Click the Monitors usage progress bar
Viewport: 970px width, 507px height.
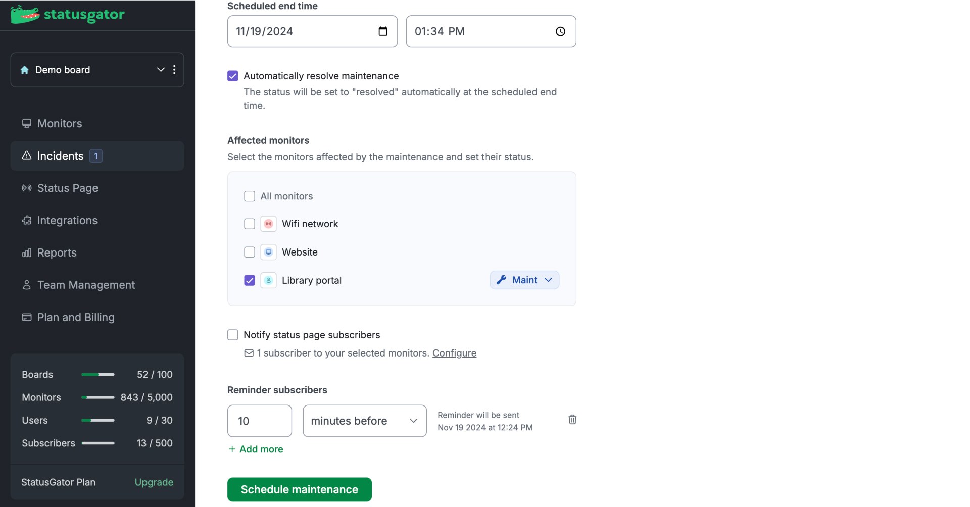coord(98,397)
